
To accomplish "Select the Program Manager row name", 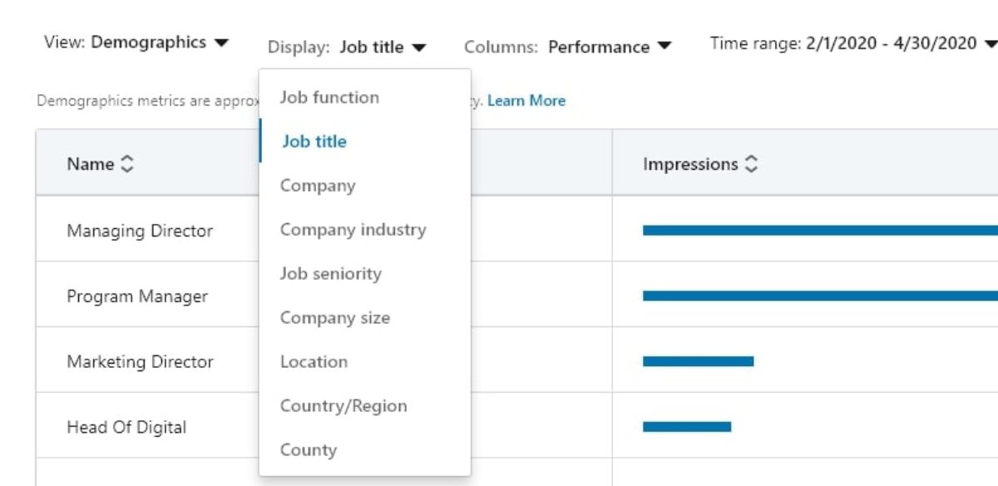I will coord(137,296).
